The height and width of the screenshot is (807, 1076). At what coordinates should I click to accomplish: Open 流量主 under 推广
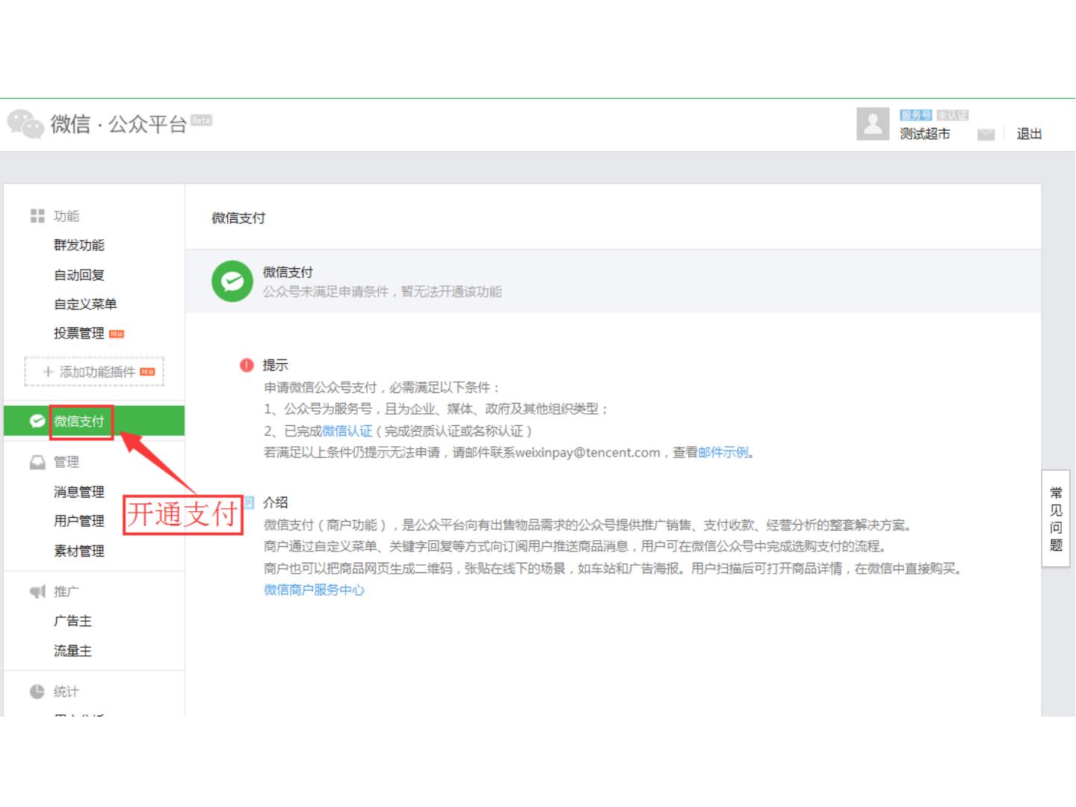click(72, 651)
